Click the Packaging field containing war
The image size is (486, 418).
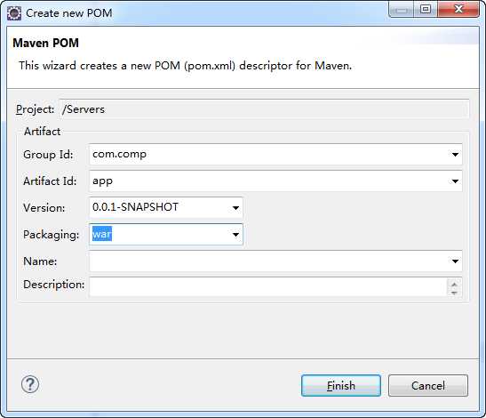point(160,234)
